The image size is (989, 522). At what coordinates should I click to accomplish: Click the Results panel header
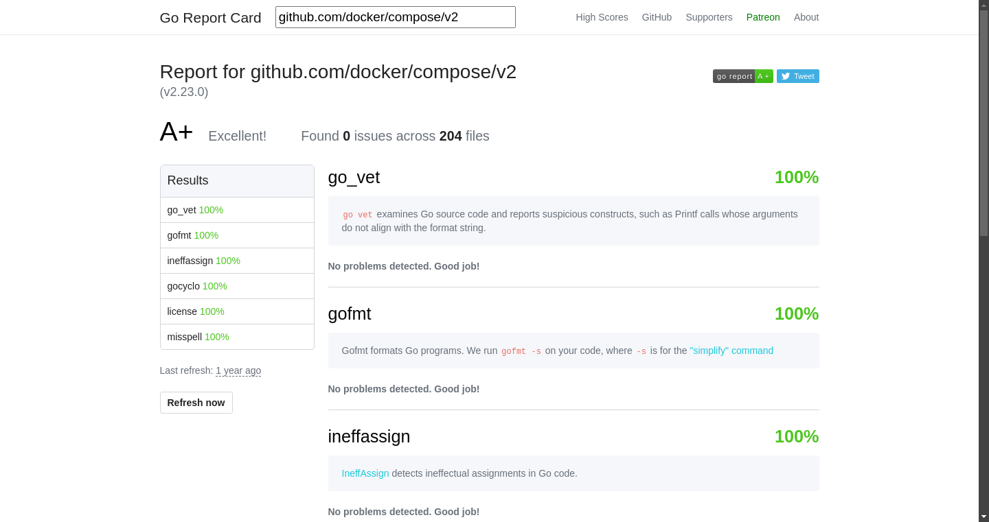click(x=237, y=181)
